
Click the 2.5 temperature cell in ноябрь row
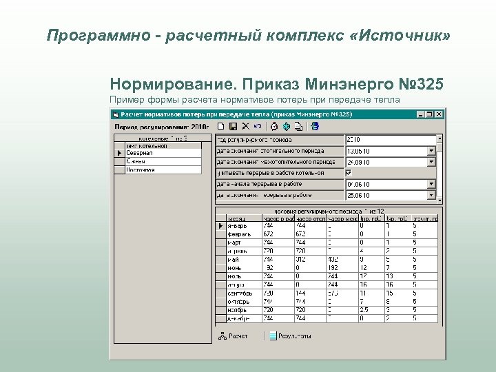372,310
